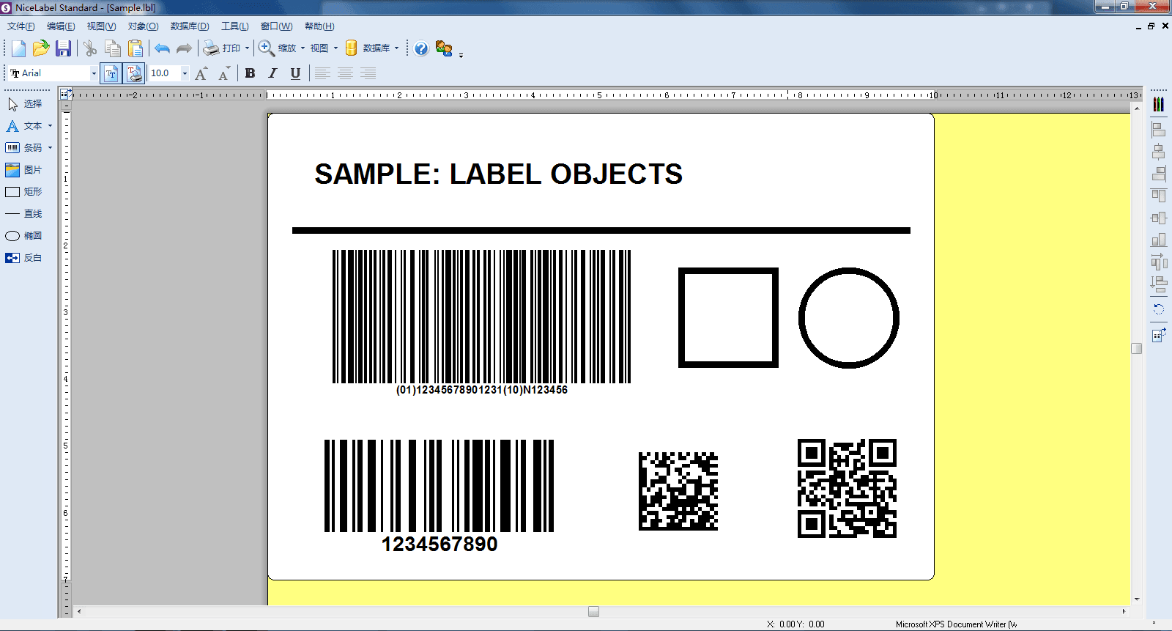Distribute objects vertically with arrow icon
The height and width of the screenshot is (631, 1172).
(x=1158, y=284)
